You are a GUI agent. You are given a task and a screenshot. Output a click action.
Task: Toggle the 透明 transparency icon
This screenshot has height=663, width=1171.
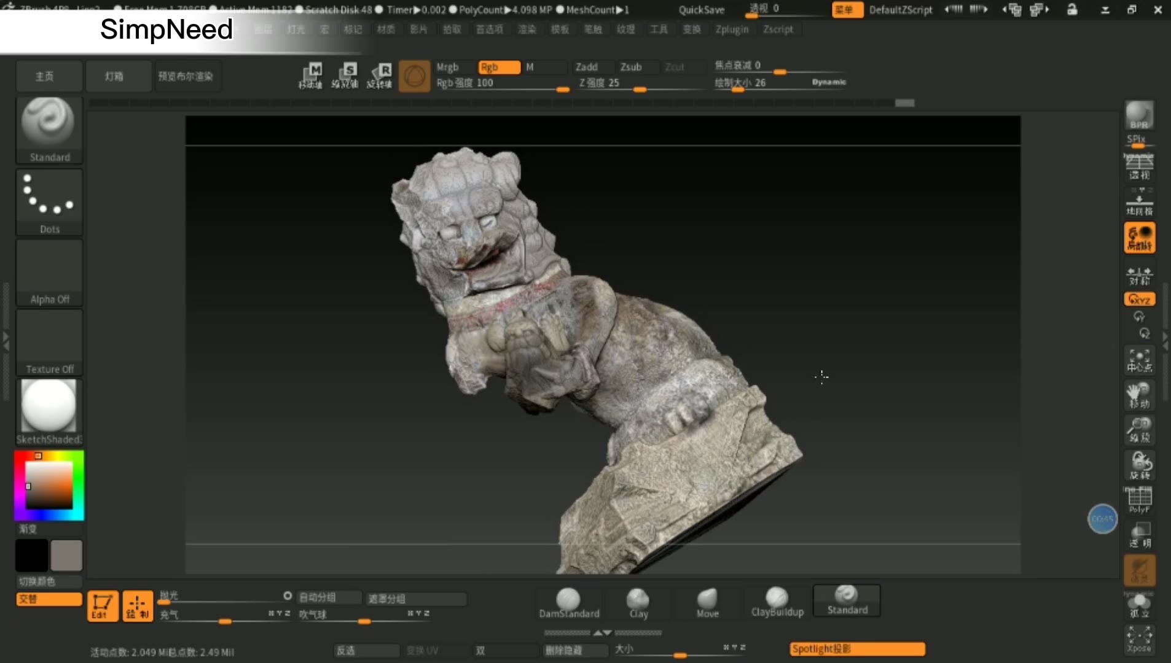click(1139, 535)
